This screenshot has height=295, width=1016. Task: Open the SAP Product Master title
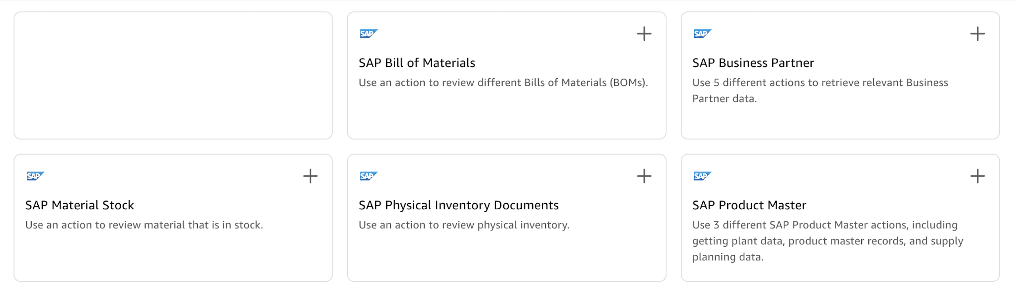pyautogui.click(x=749, y=206)
